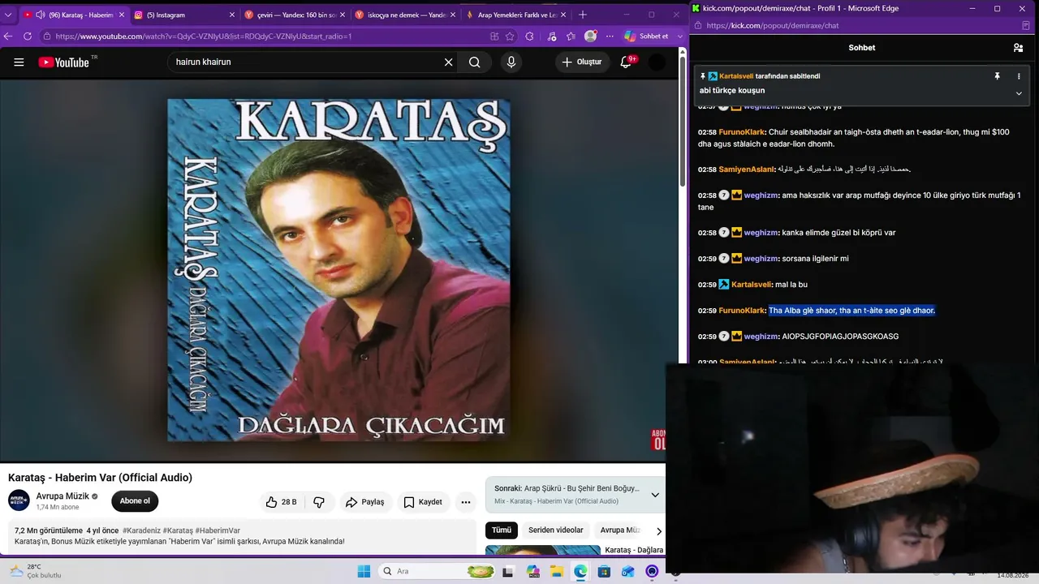Open Microsoft Edge from the taskbar
This screenshot has height=584, width=1039.
coord(580,571)
